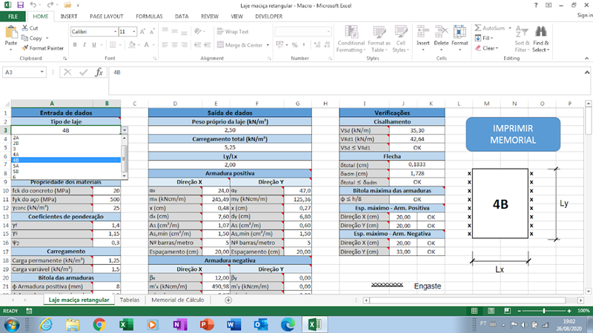Open PowerPoint from the Windows taskbar
593x333 pixels.
(207, 324)
